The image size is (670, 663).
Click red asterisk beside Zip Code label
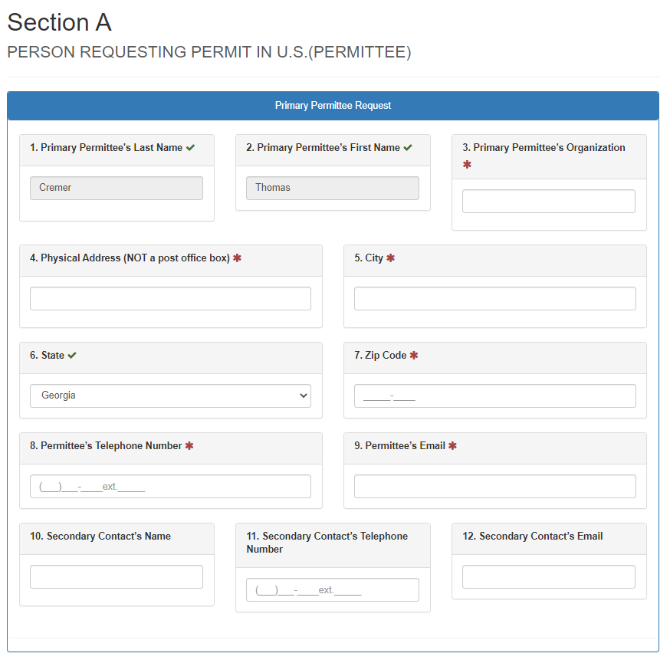coord(414,356)
